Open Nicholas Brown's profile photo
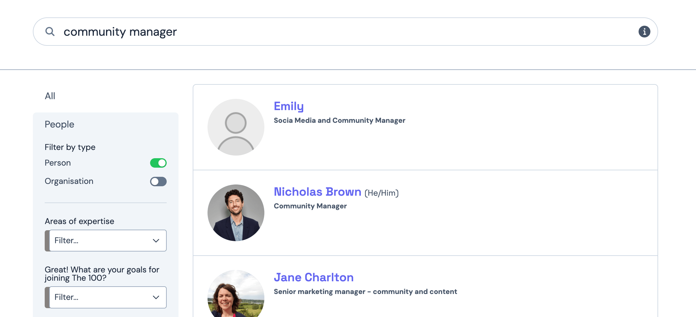Image resolution: width=696 pixels, height=317 pixels. (x=236, y=213)
